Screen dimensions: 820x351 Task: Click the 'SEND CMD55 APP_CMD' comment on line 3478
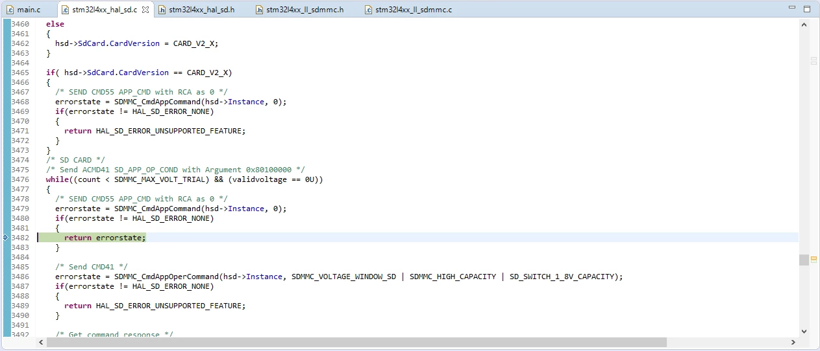coord(142,199)
